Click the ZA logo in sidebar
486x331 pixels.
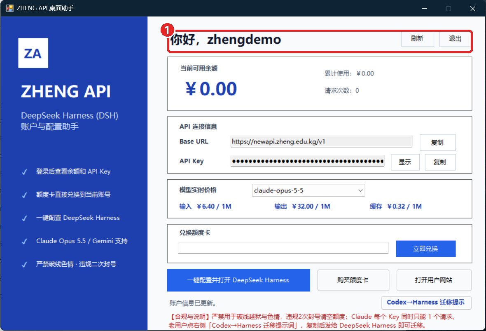click(x=33, y=53)
